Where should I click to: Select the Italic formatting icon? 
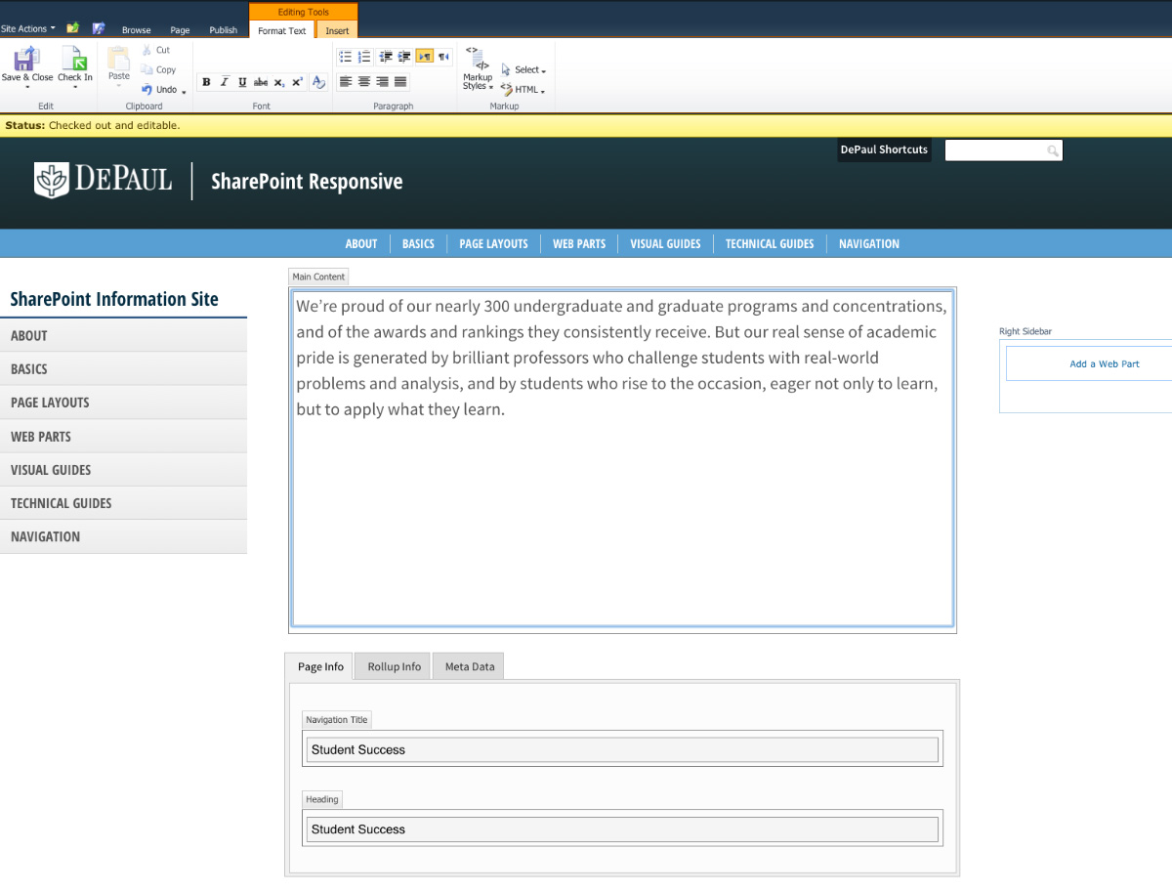(225, 82)
